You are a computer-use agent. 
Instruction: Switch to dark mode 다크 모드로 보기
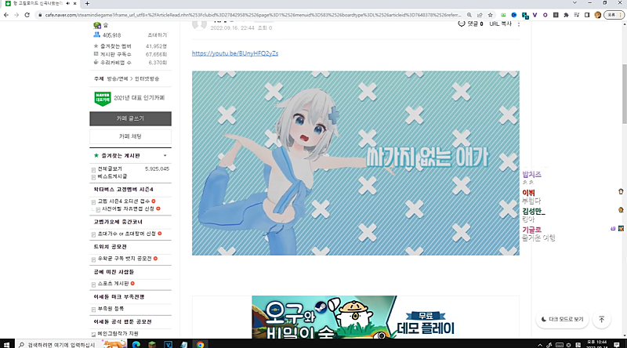(562, 319)
